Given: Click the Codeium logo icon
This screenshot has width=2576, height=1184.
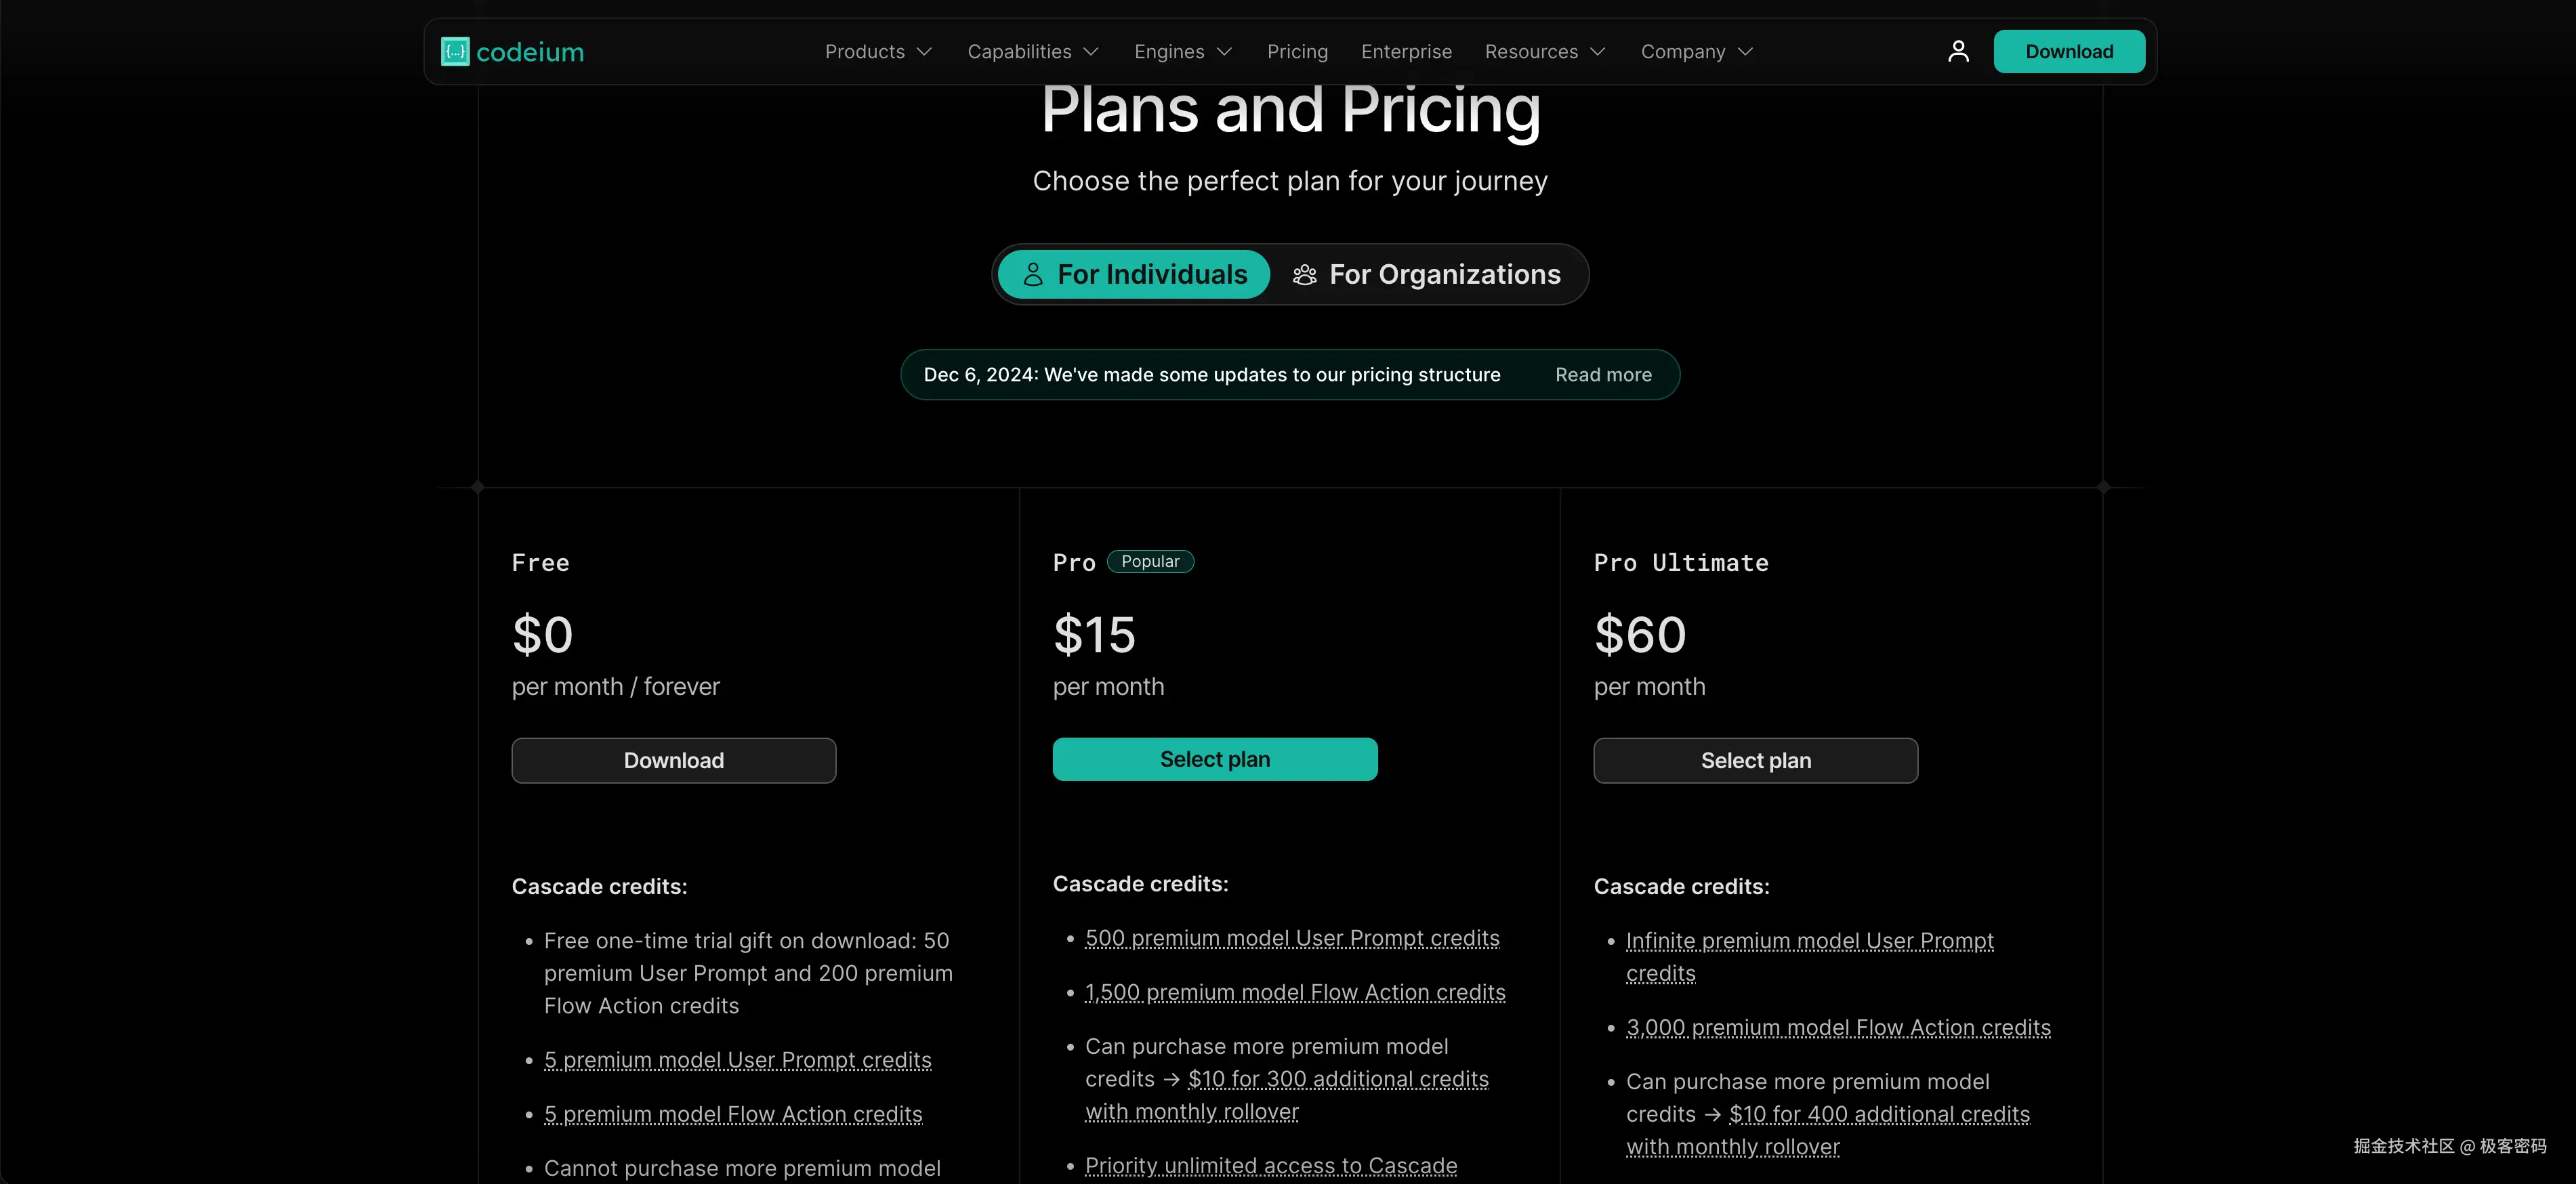Looking at the screenshot, I should coord(455,52).
